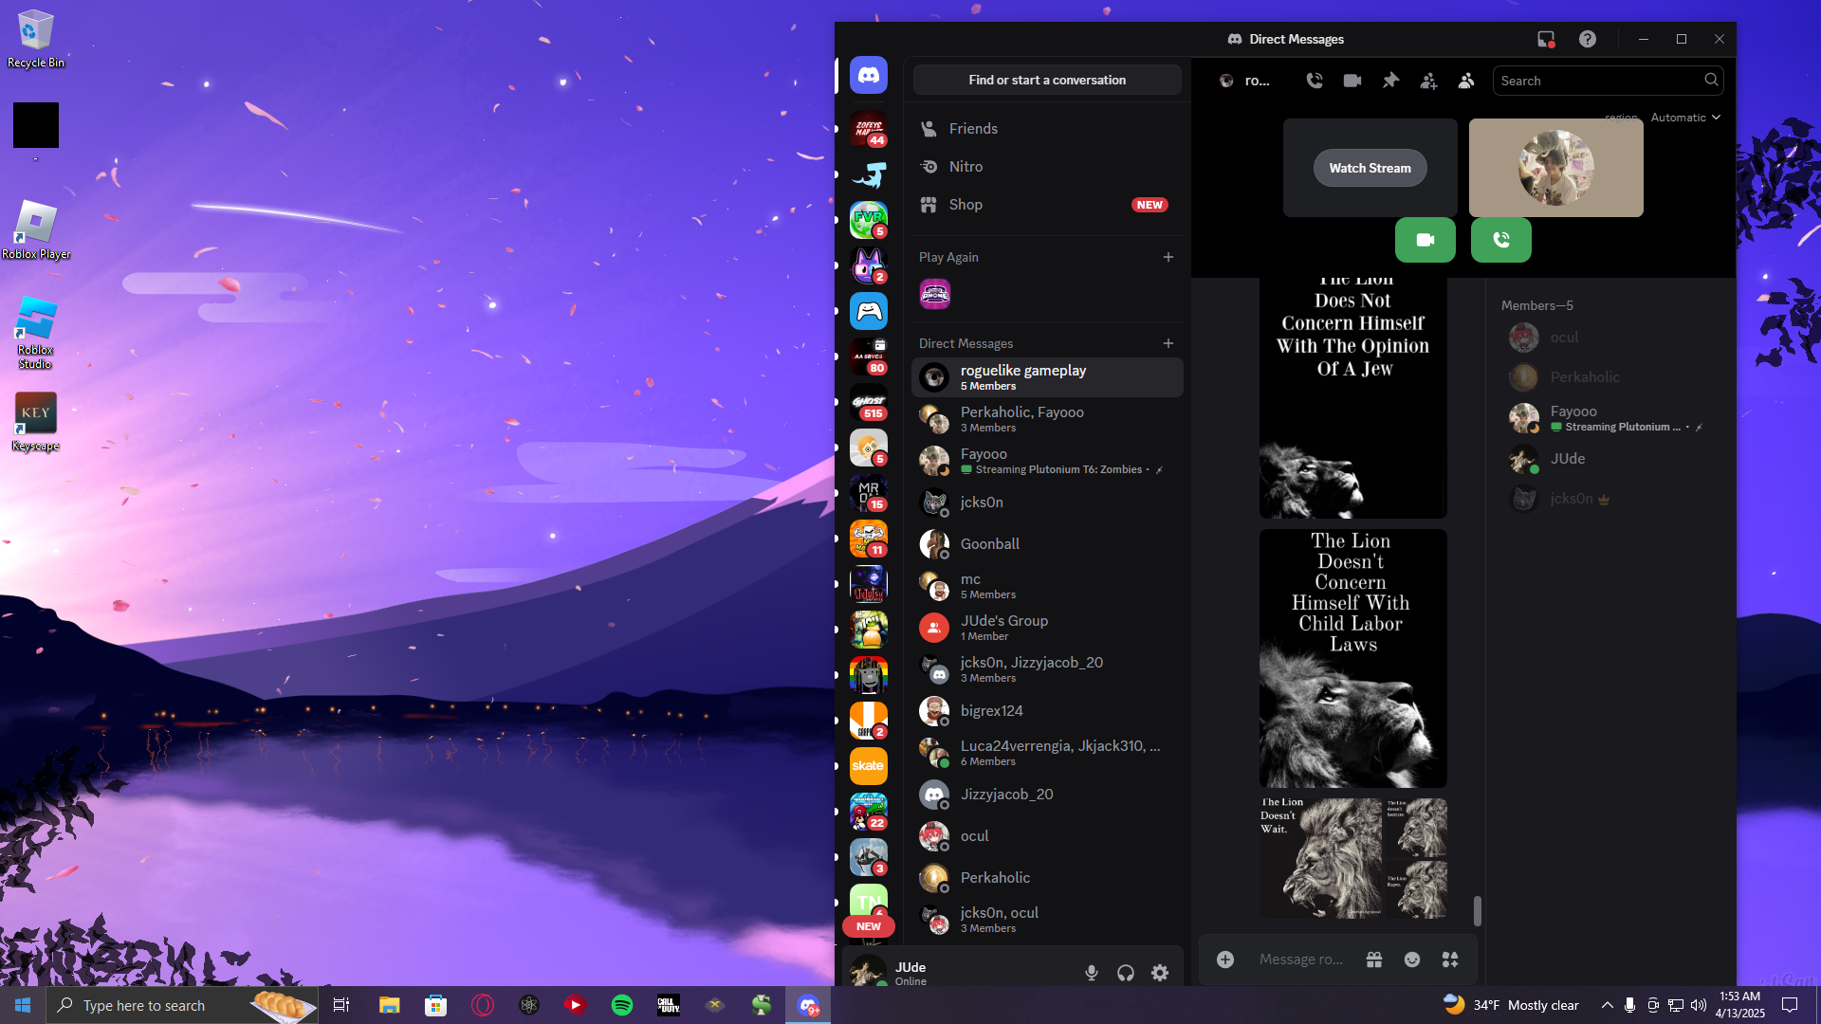Viewport: 1821px width, 1024px height.
Task: Open the region Automatic dropdown
Action: point(1685,118)
